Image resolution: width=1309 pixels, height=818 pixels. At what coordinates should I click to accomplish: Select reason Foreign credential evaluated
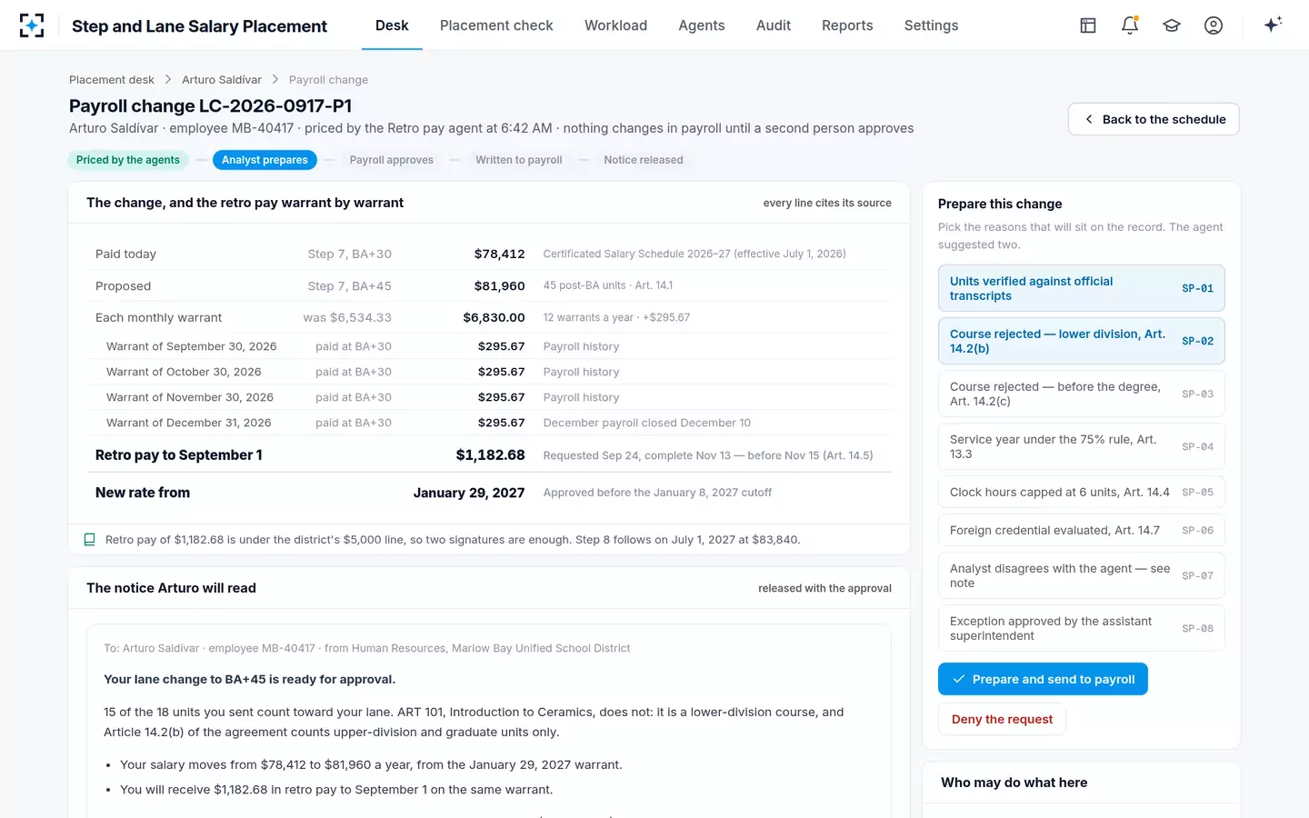[1082, 530]
